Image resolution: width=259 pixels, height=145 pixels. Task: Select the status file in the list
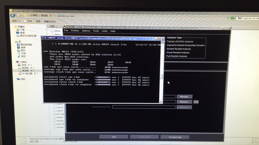(x=58, y=127)
